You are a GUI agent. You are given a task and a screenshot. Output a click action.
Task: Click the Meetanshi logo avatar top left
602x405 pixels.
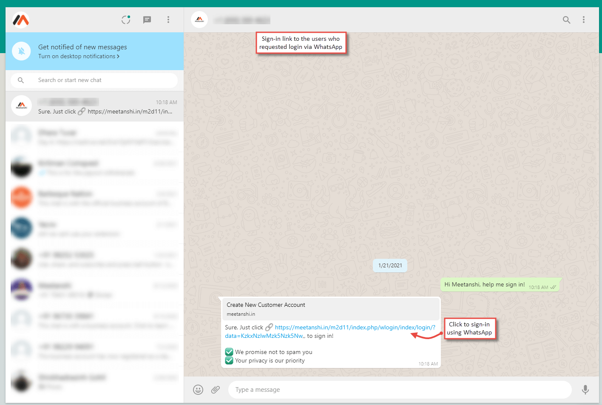[x=21, y=20]
